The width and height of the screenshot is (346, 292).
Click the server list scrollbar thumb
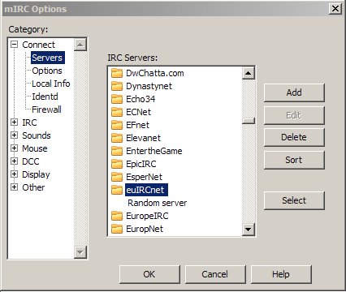point(249,121)
